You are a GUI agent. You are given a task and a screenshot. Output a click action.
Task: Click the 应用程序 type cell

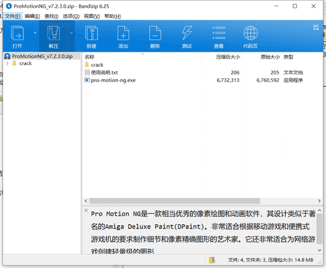(x=293, y=80)
